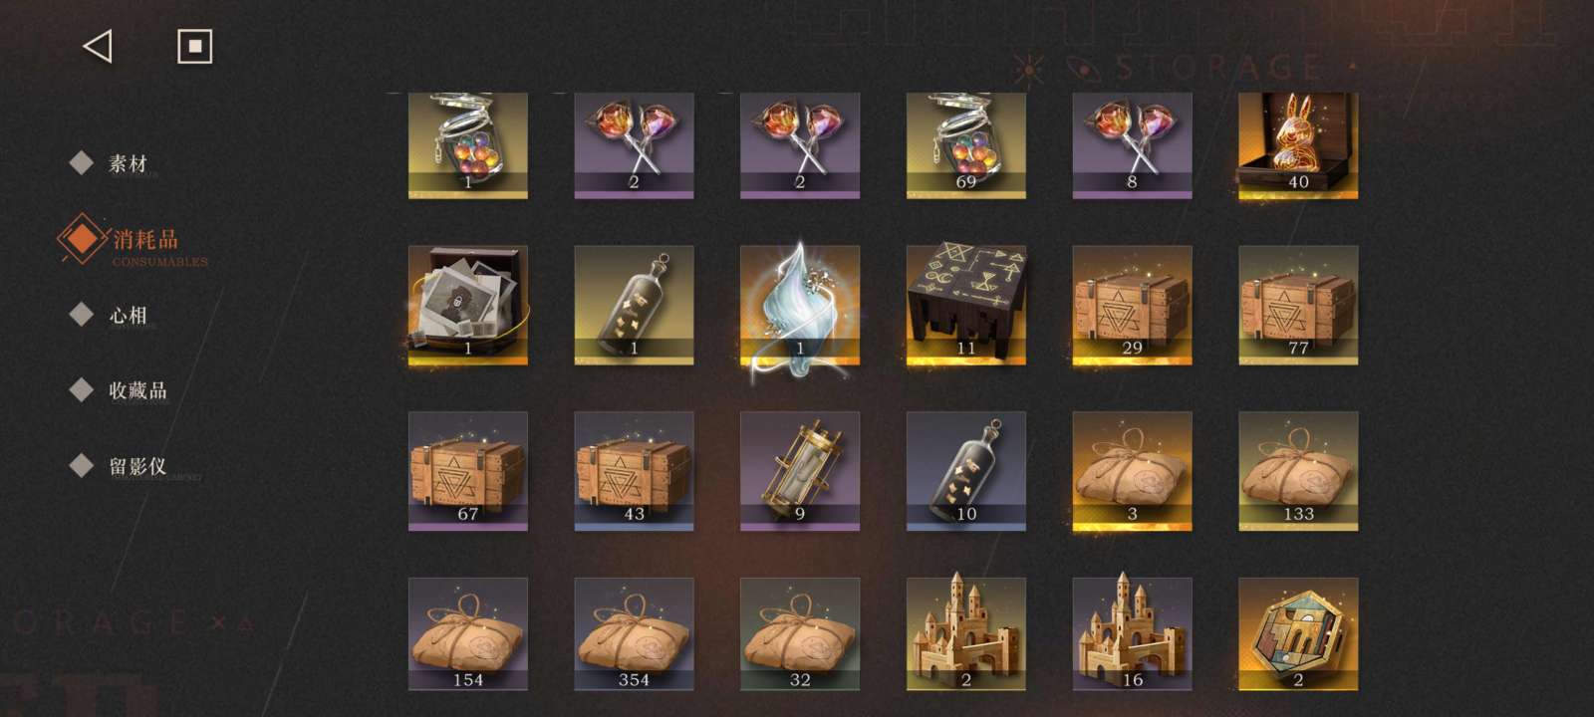The height and width of the screenshot is (717, 1594).
Task: Choose the glowing white spiral item
Action: point(800,305)
